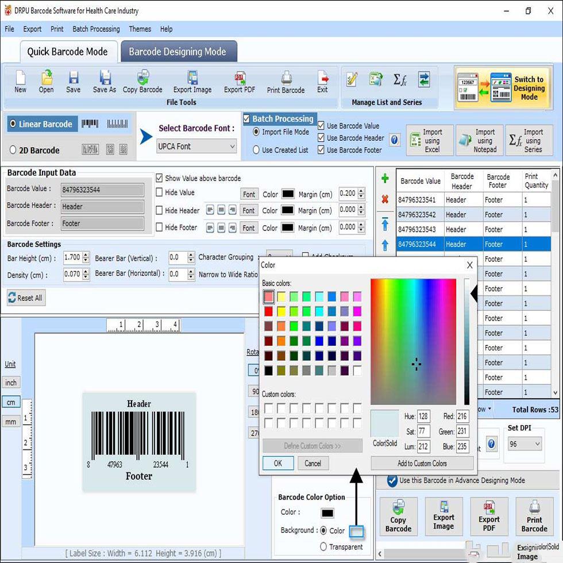This screenshot has height=563, width=563.
Task: Click the green plus add row icon
Action: pyautogui.click(x=385, y=179)
